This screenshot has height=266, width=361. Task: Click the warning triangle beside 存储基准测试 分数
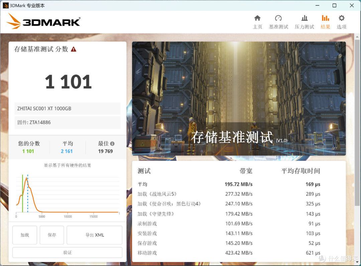[74, 49]
